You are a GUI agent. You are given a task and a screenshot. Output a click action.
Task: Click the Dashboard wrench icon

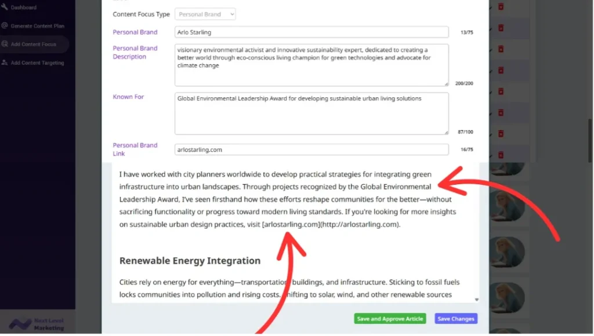click(5, 8)
